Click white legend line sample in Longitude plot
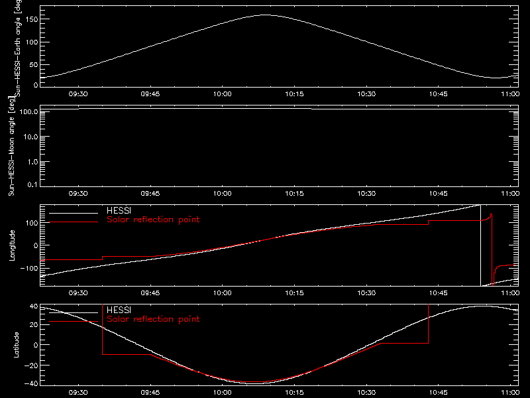The height and width of the screenshot is (398, 530). click(74, 213)
